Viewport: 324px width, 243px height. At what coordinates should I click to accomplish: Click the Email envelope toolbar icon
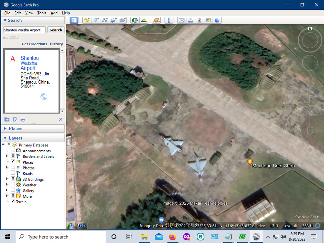click(181, 20)
